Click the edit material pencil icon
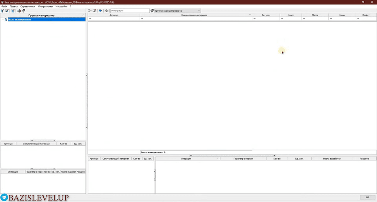 [x=94, y=11]
